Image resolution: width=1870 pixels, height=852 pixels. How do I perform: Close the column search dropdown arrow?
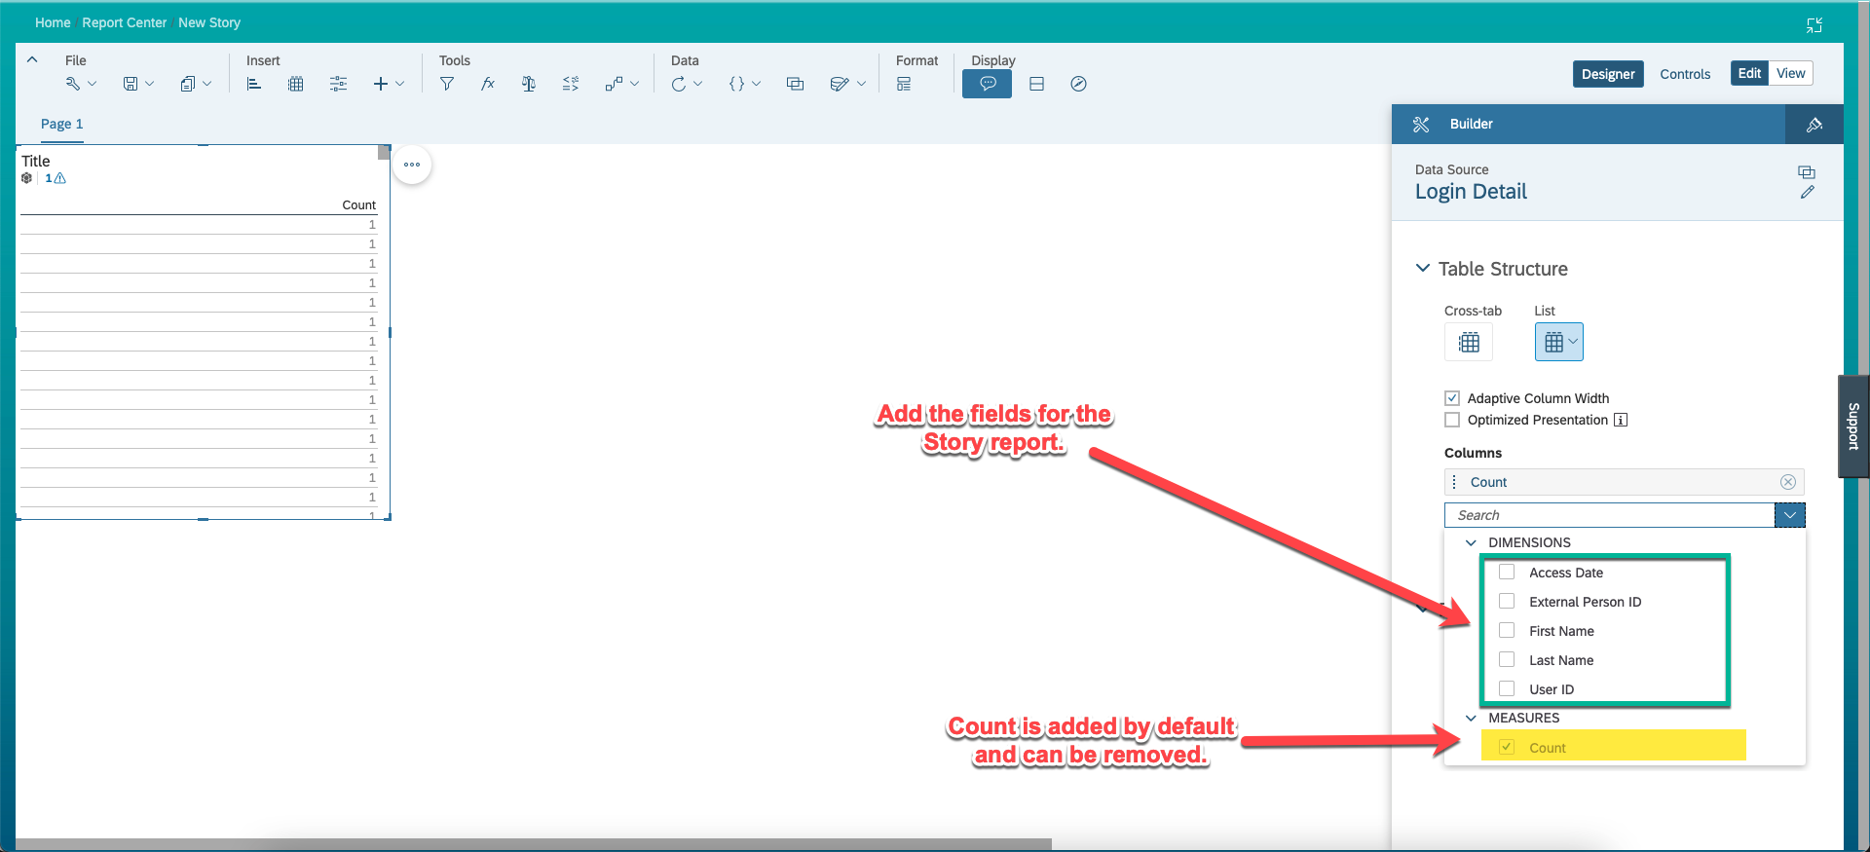[1789, 515]
